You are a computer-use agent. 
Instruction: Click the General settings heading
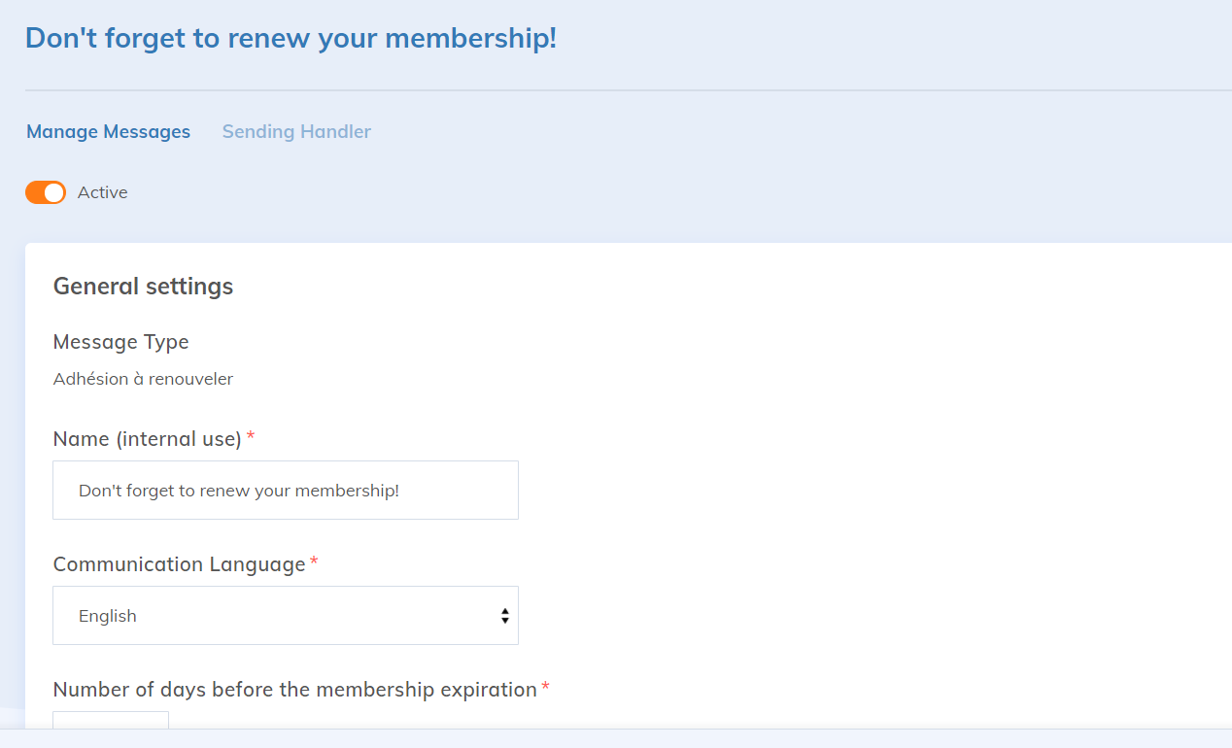[x=143, y=287]
